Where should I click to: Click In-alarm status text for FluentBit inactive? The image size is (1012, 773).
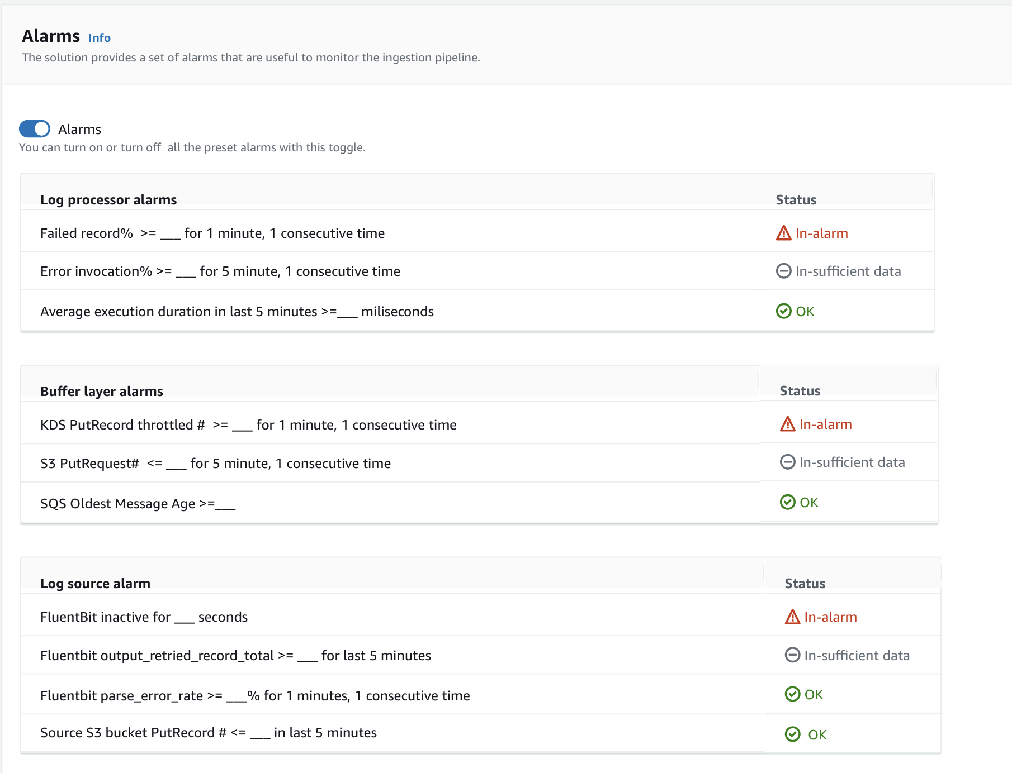[830, 617]
